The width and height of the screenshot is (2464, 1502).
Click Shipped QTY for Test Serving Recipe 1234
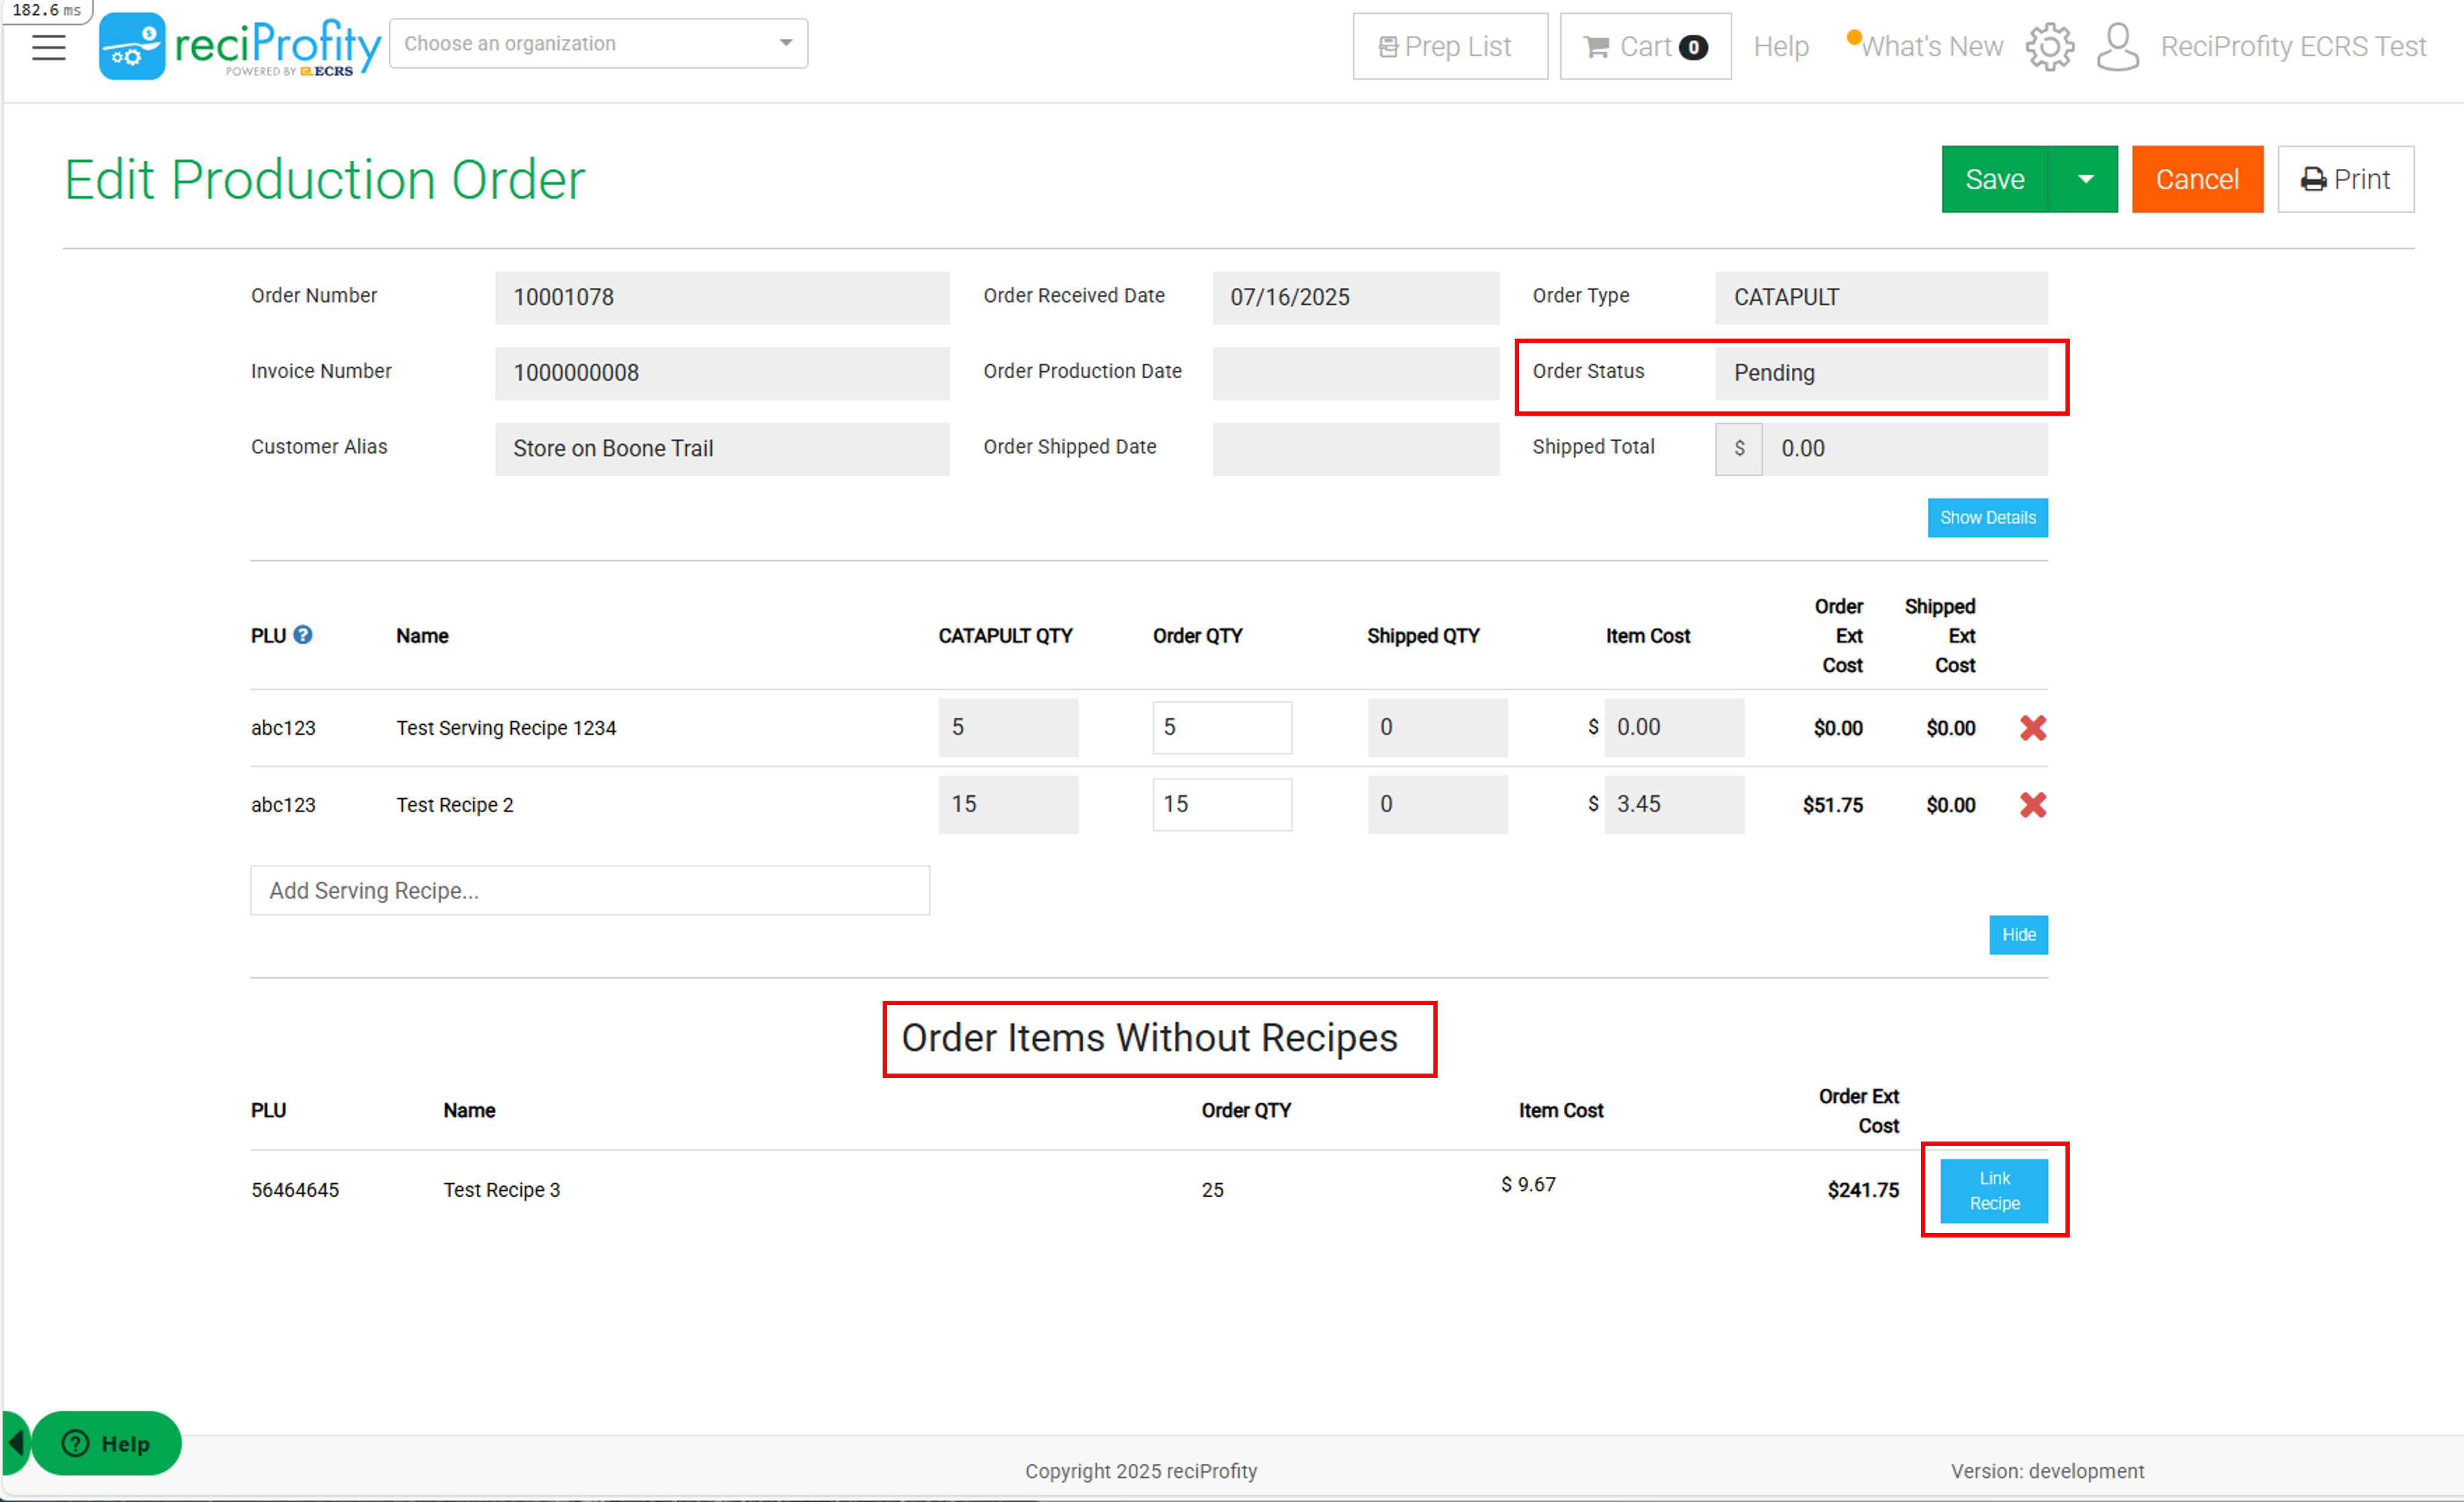(1437, 728)
